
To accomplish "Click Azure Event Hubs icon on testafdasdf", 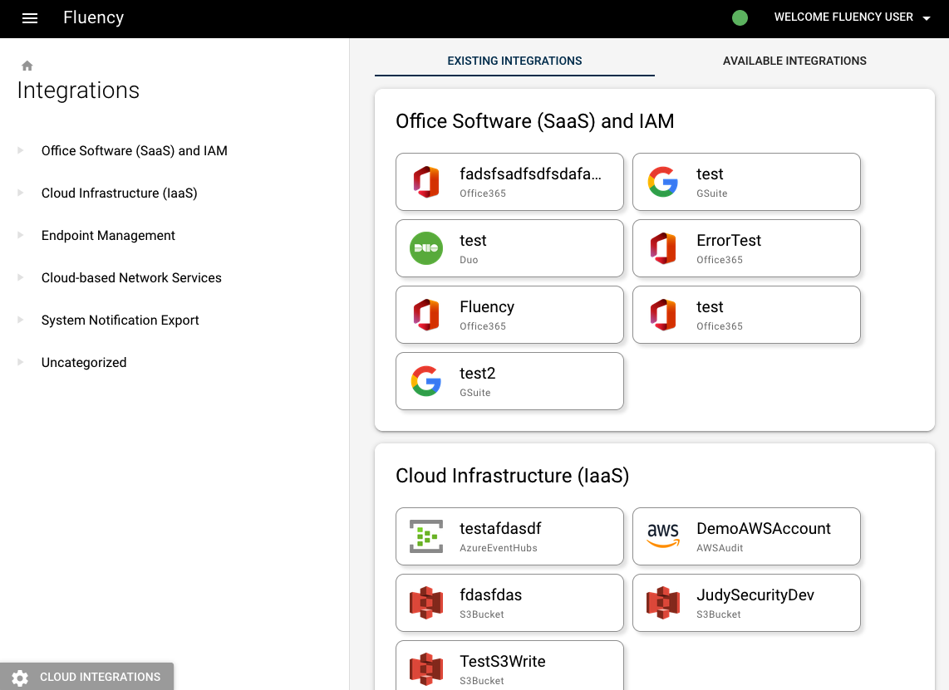I will click(x=426, y=536).
